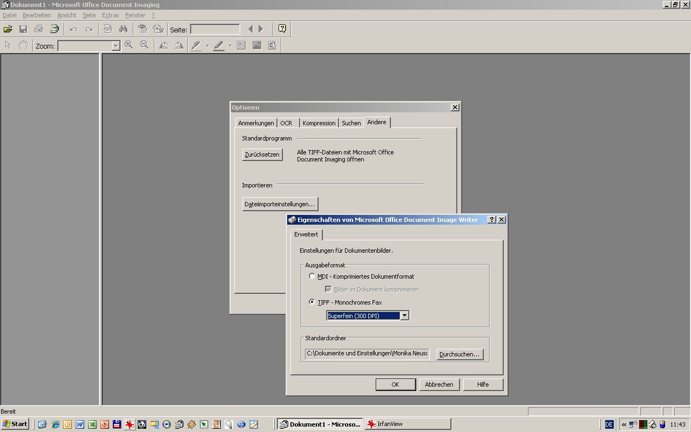Click the Windows Start button

coord(15,424)
